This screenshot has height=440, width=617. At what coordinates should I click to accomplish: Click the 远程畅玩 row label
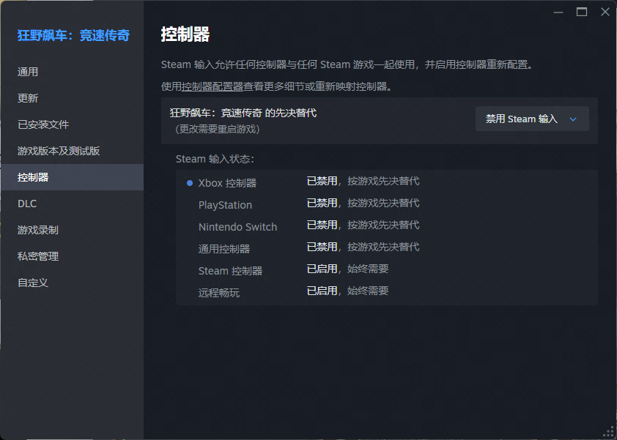tap(219, 293)
